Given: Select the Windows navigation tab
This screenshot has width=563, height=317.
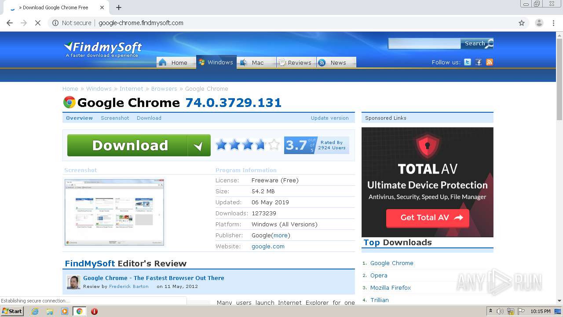Looking at the screenshot, I should 216,62.
